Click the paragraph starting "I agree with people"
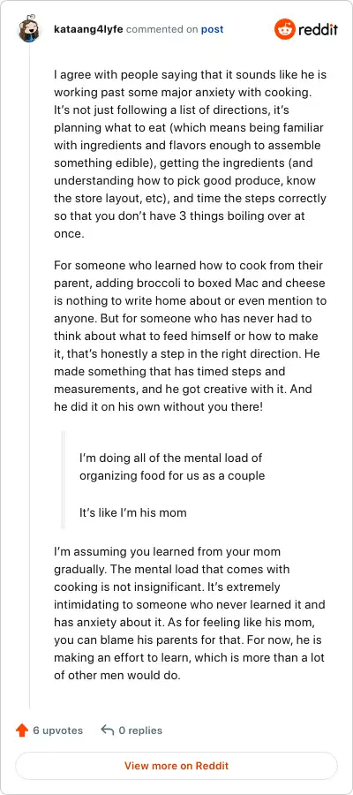This screenshot has width=353, height=795. pyautogui.click(x=191, y=154)
